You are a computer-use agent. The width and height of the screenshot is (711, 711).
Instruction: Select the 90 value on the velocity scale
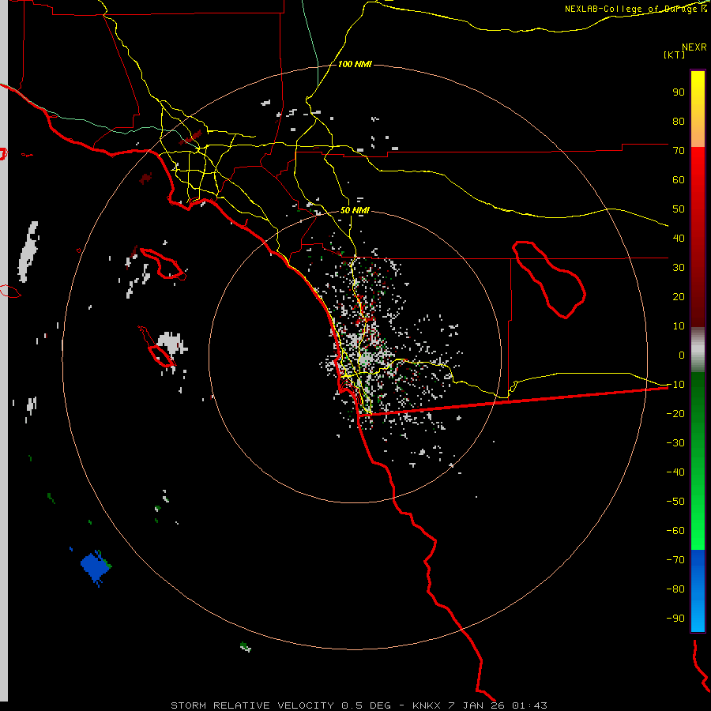679,92
